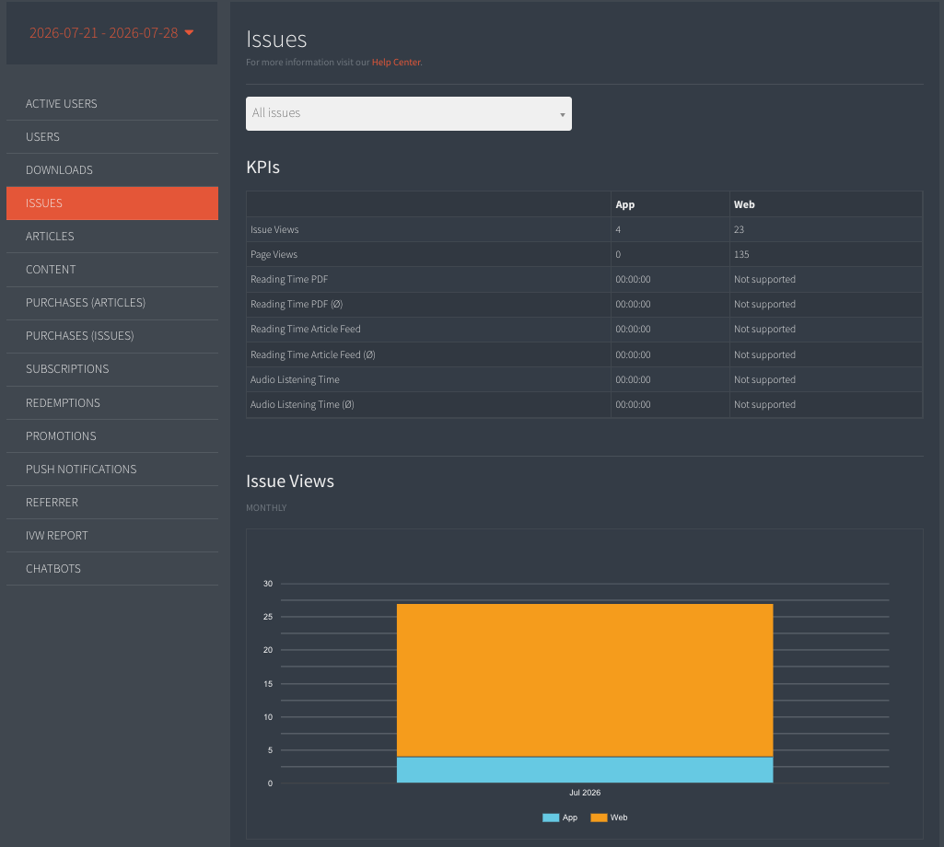The height and width of the screenshot is (847, 944).
Task: Open the IVW Report item
Action: coord(112,535)
